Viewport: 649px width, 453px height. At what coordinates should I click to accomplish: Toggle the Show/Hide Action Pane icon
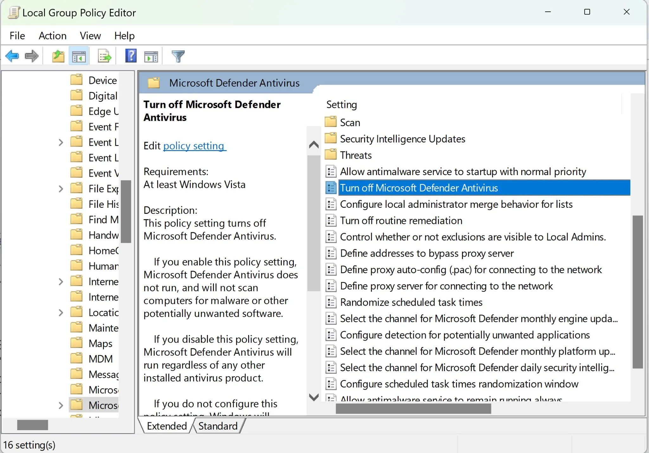point(151,56)
